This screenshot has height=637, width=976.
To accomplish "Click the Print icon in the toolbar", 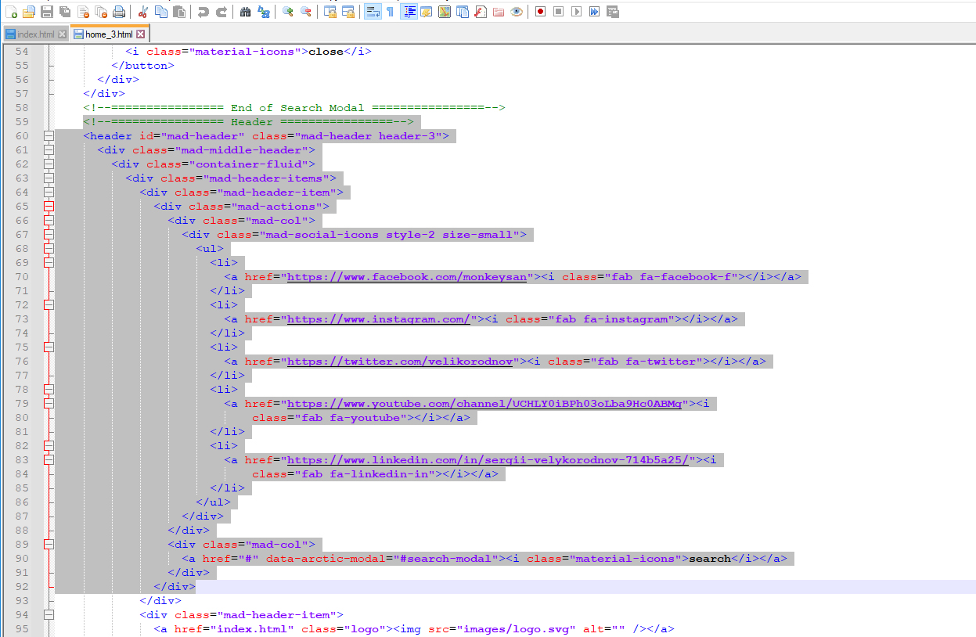I will tap(119, 12).
